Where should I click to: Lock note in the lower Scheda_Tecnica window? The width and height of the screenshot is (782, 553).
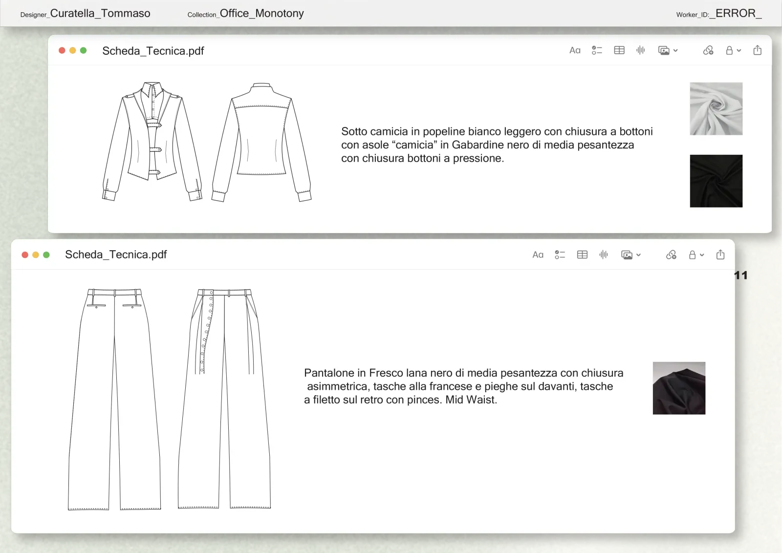pyautogui.click(x=692, y=255)
